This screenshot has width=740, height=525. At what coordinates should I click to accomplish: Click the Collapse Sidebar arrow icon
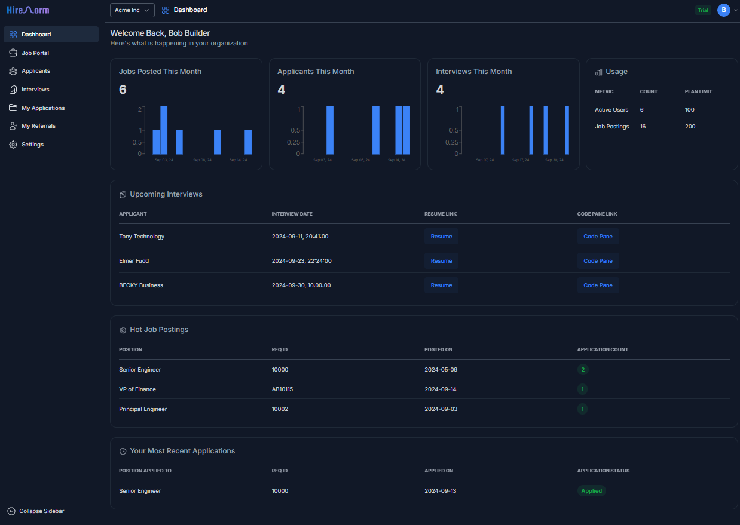tap(11, 511)
